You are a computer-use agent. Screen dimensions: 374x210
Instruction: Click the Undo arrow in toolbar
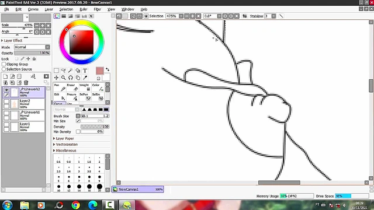click(x=119, y=16)
